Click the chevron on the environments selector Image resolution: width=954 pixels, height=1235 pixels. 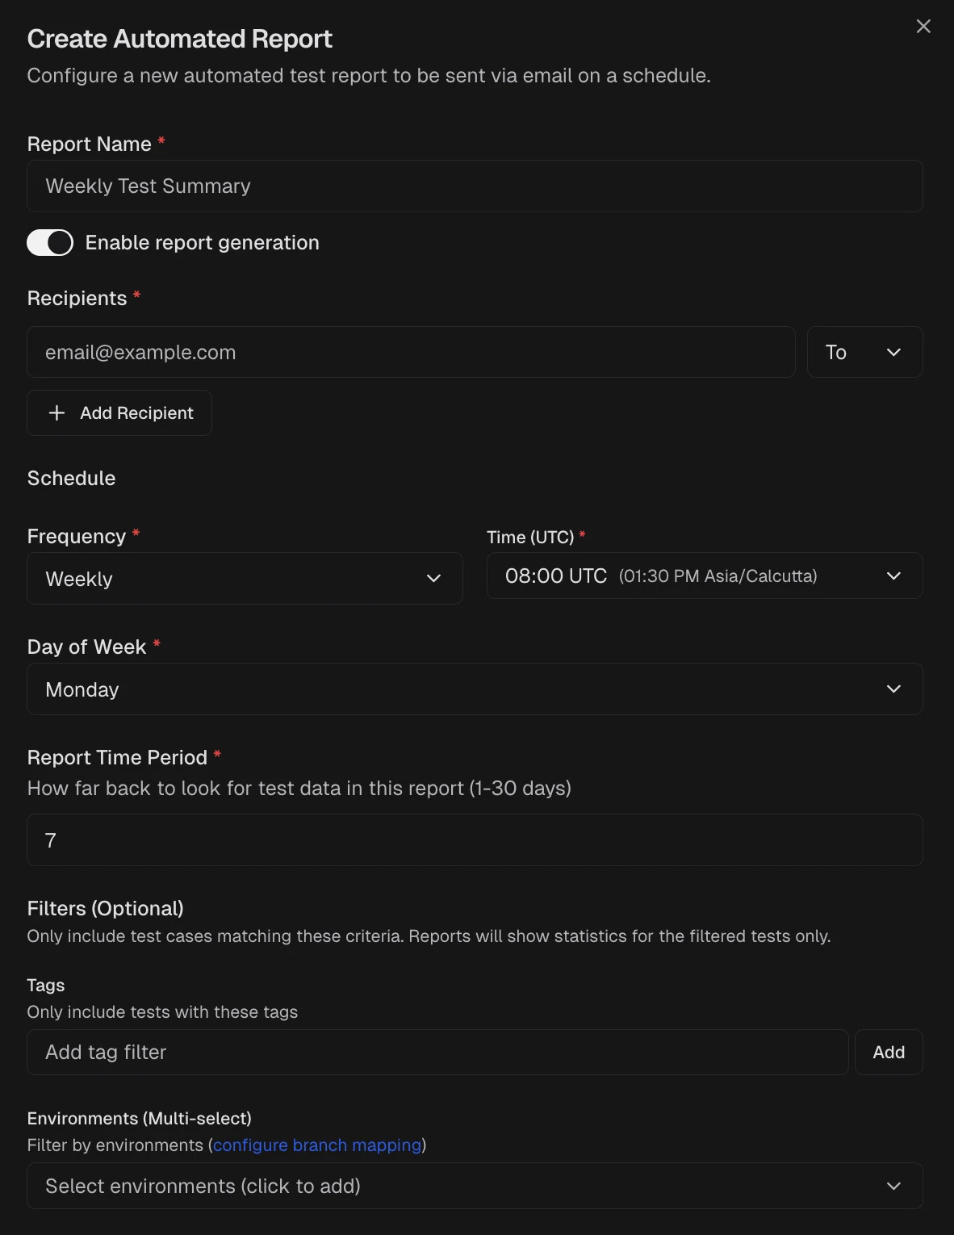pyautogui.click(x=893, y=1186)
